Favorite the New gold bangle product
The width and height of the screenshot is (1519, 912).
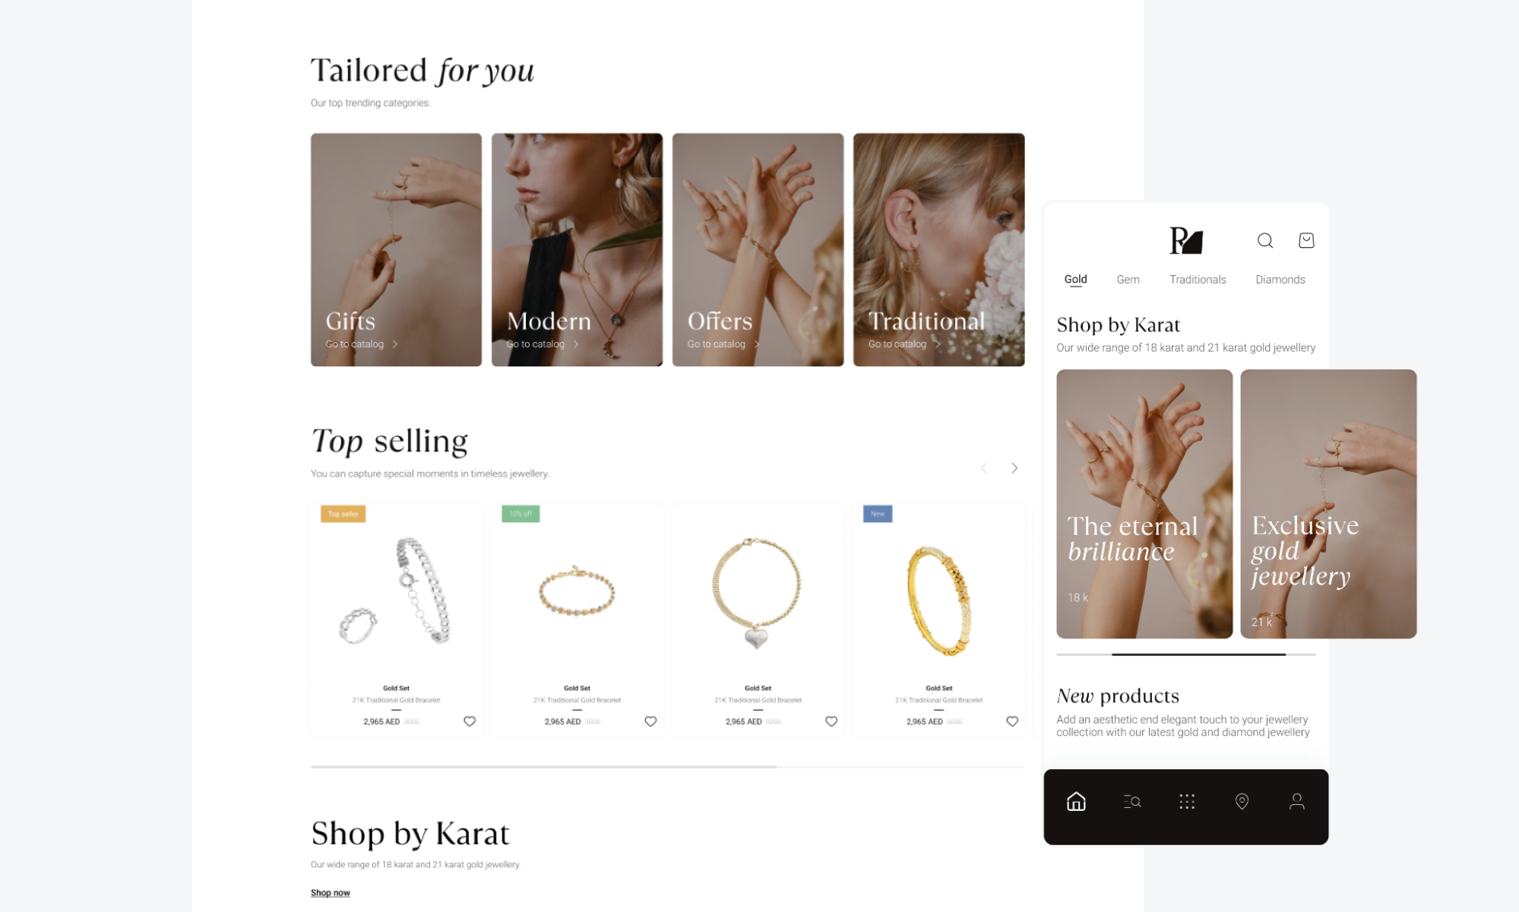1012,721
